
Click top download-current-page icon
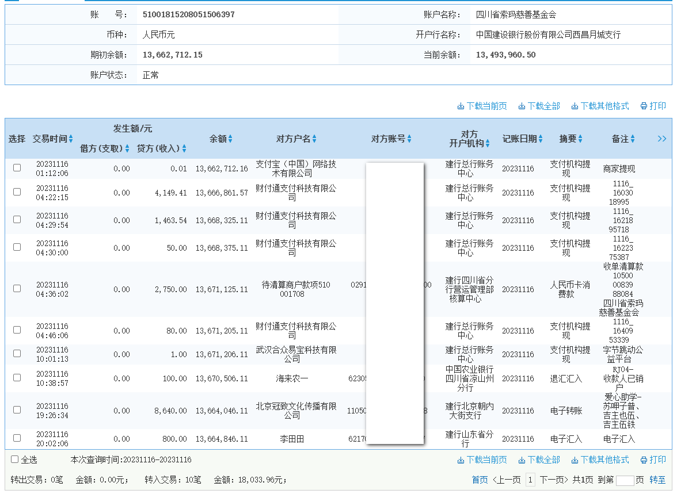point(461,106)
